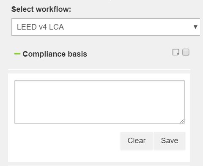Click the Select workflow label
Screen dimensions: 203x166
point(41,9)
